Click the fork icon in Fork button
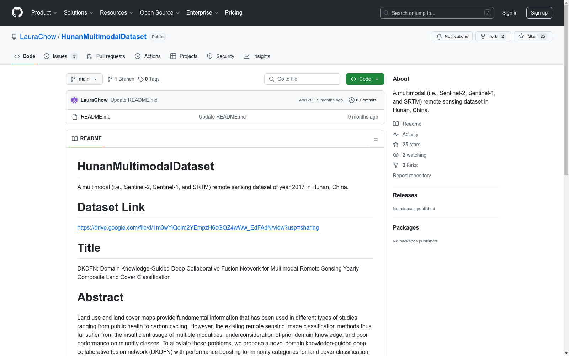Screen dimensions: 569x356 pyautogui.click(x=483, y=36)
